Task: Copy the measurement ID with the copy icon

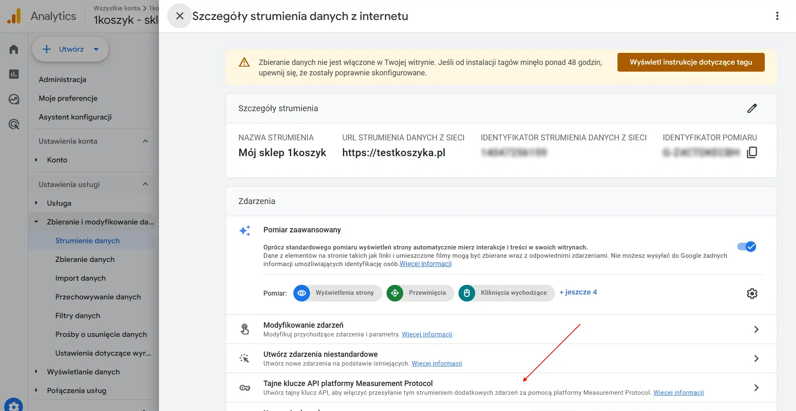Action: (x=752, y=152)
